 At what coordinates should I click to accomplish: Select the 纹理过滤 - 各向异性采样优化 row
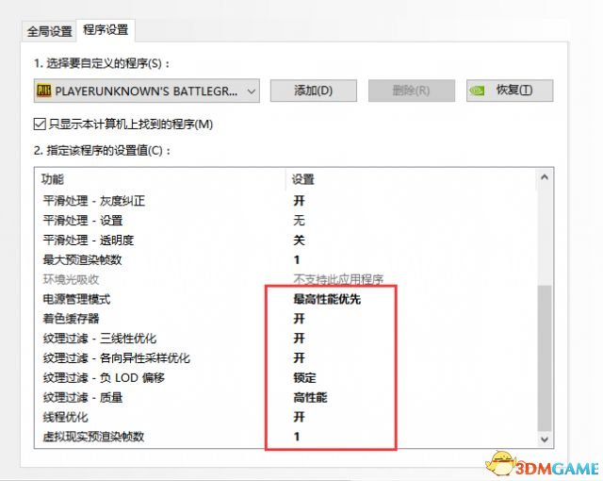285,357
